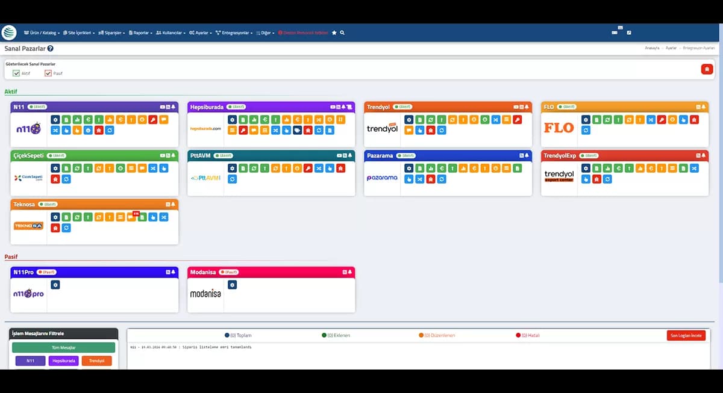This screenshot has height=393, width=723.
Task: Click video icon in Trendyol card header
Action: coord(516,107)
